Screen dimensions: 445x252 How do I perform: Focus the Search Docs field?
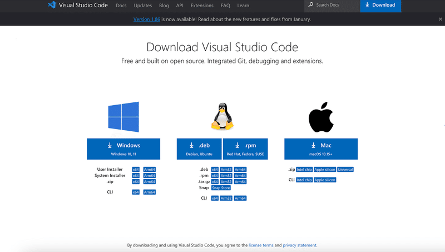(332, 5)
